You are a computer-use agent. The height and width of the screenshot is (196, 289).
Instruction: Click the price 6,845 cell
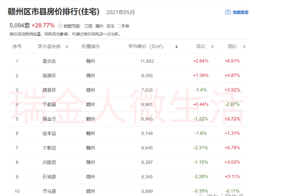click(x=147, y=119)
